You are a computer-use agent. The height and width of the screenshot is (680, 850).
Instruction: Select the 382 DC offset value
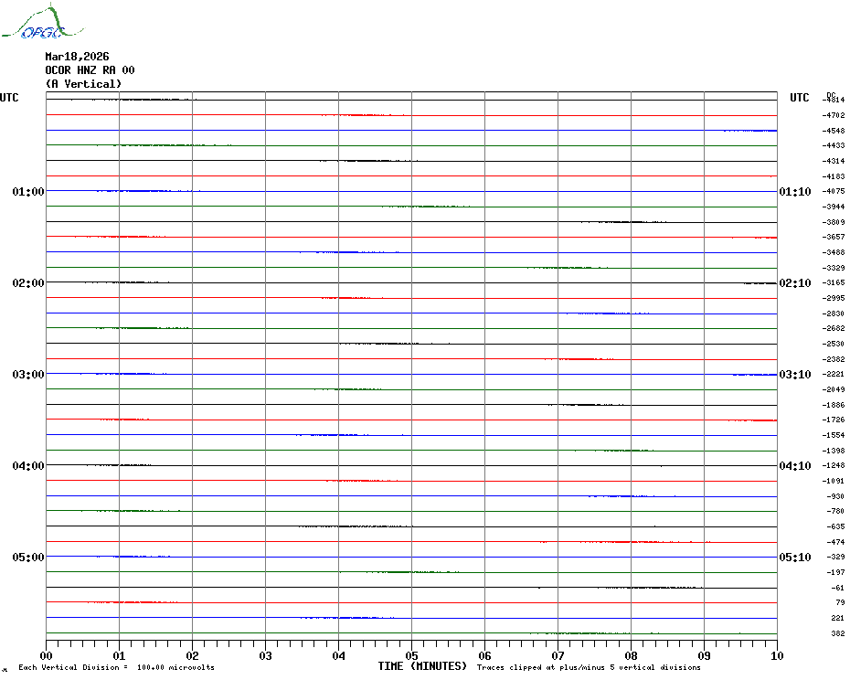point(837,633)
